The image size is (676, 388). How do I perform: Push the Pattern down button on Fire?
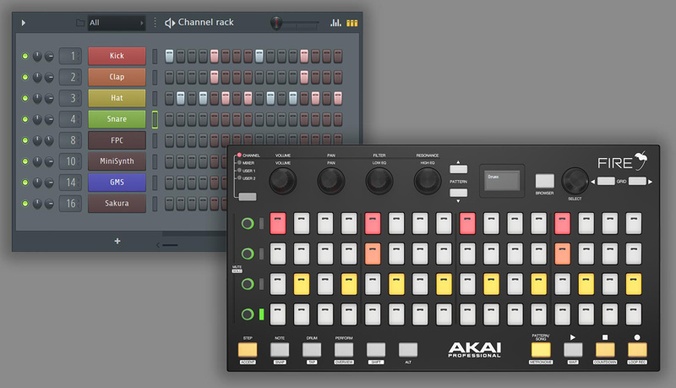(458, 193)
